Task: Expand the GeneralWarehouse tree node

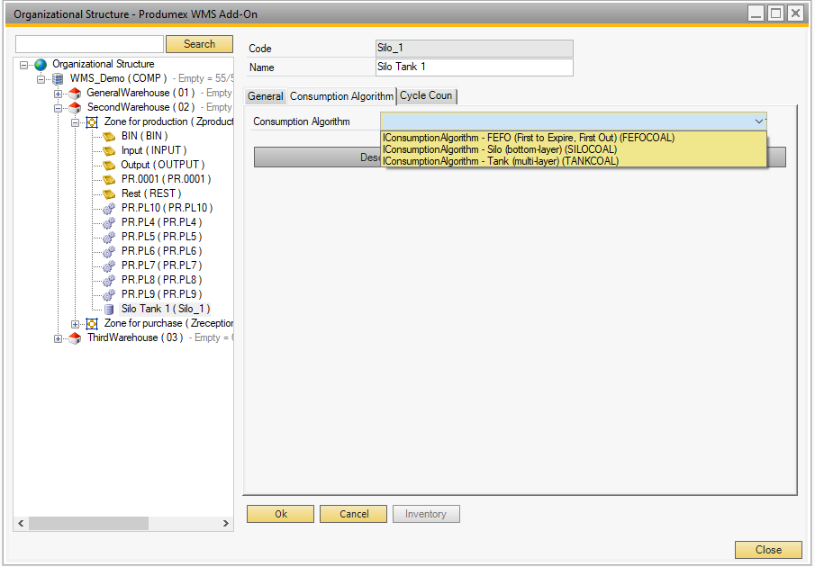Action: coord(59,94)
